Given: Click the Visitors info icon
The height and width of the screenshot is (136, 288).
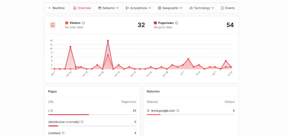Looking at the screenshot, I should click(83, 23).
